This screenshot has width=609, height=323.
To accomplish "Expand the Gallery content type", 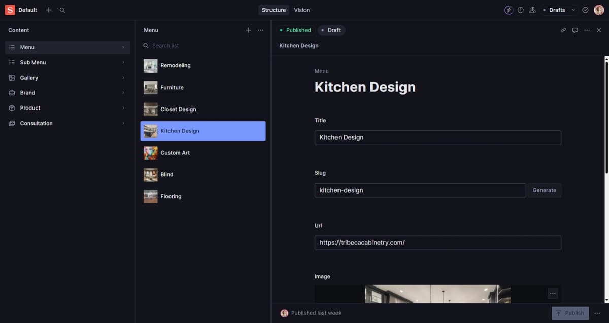I will pos(29,77).
